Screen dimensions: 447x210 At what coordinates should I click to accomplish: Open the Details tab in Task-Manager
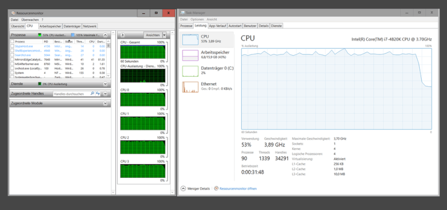pyautogui.click(x=264, y=26)
